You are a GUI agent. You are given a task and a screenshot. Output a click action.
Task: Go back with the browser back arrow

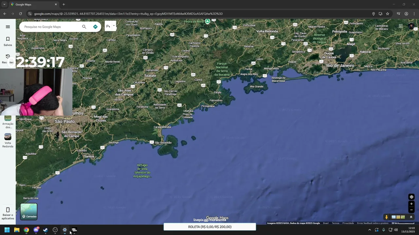click(x=5, y=14)
